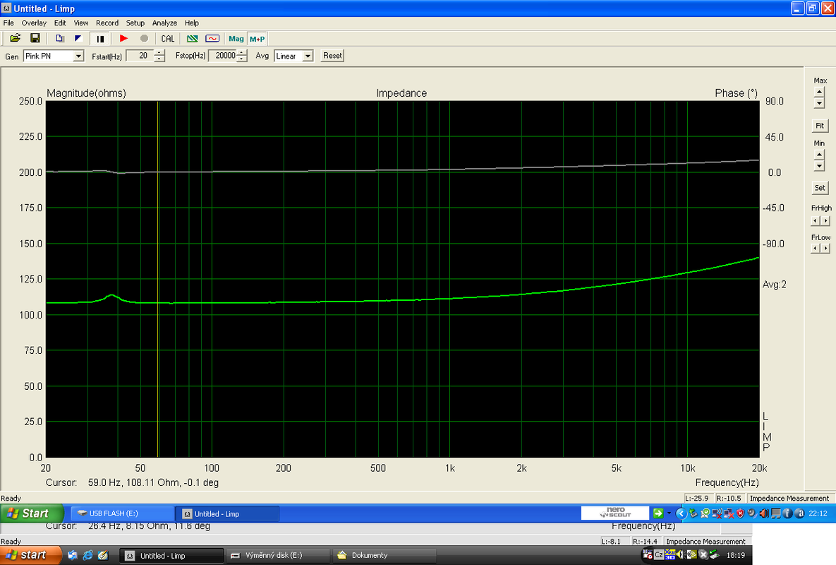Click the orange start button on dark taskbar
836x565 pixels.
pos(30,555)
